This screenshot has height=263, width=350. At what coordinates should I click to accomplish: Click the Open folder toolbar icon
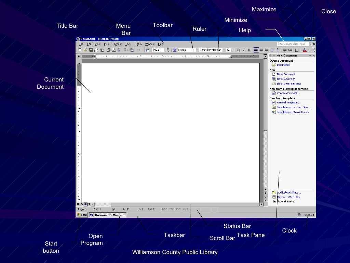(x=85, y=50)
